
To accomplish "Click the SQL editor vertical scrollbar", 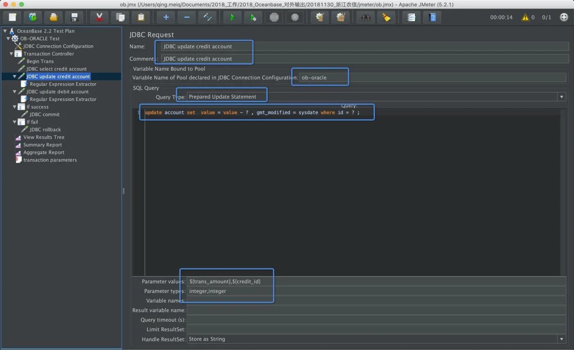I will (563, 193).
